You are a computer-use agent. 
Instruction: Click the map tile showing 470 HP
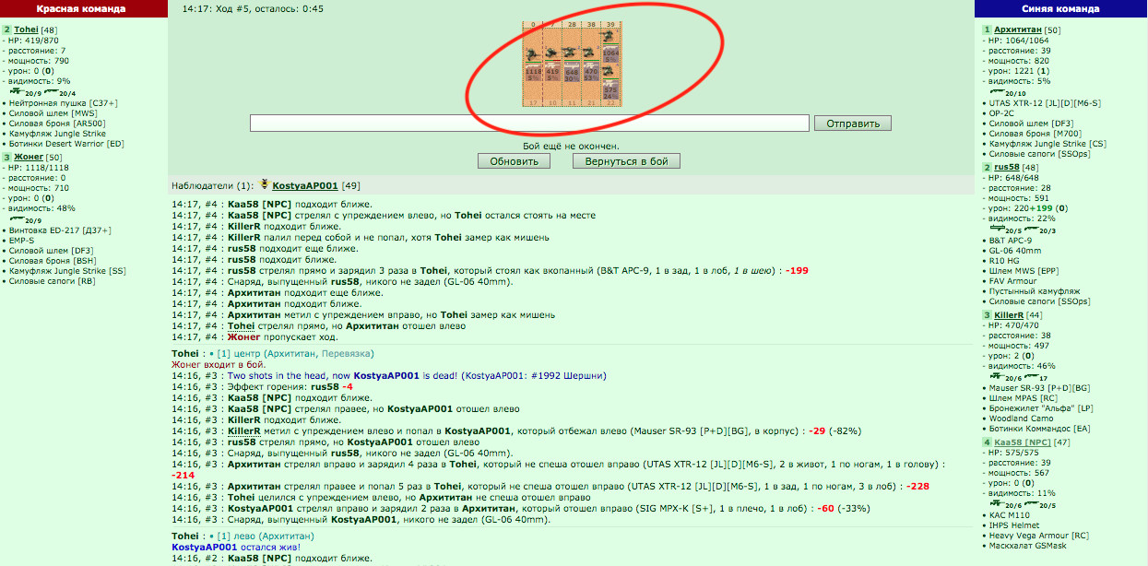[591, 72]
